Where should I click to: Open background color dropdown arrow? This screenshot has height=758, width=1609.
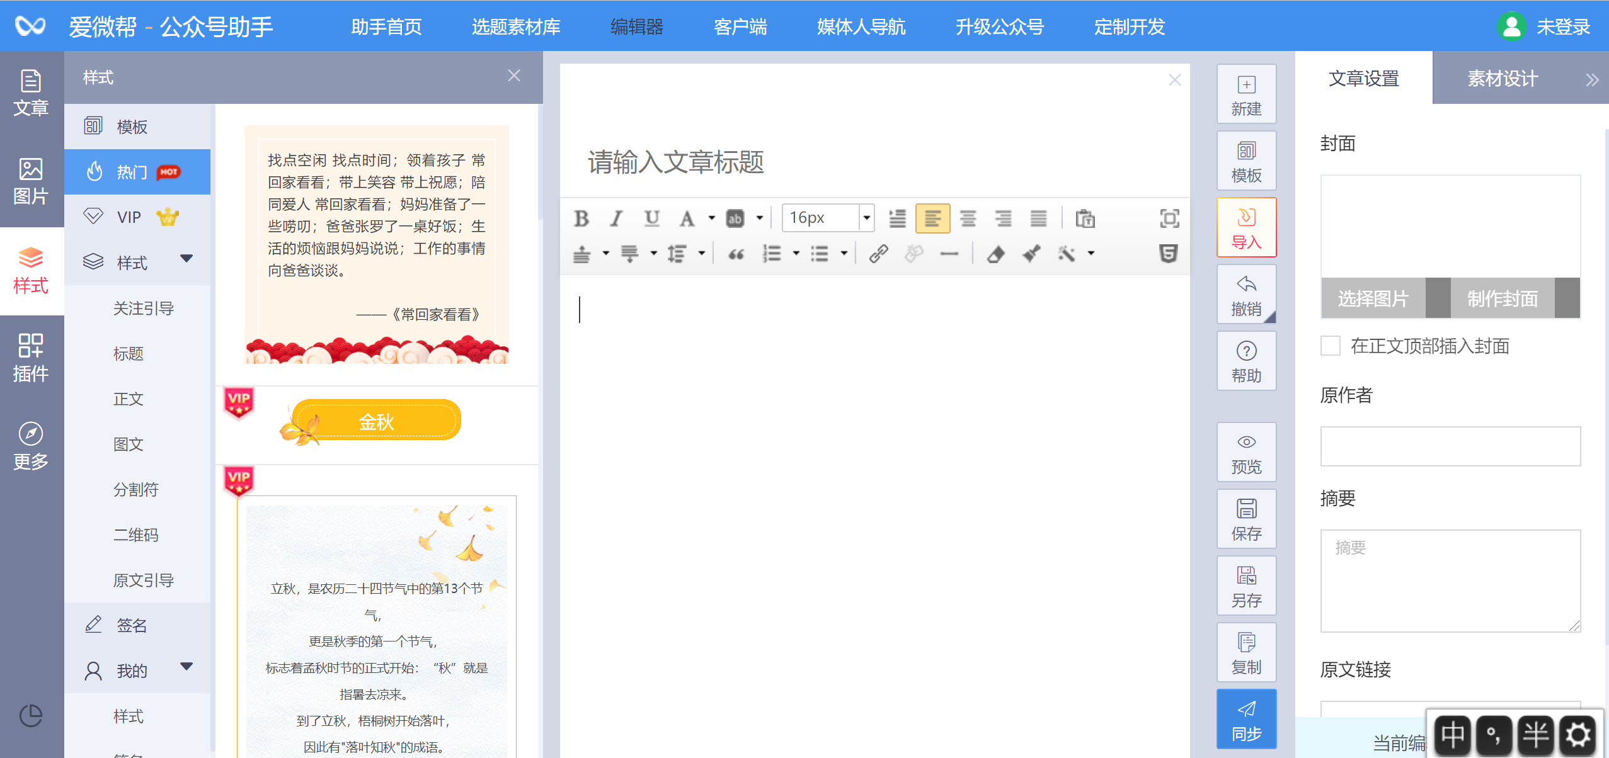click(760, 218)
